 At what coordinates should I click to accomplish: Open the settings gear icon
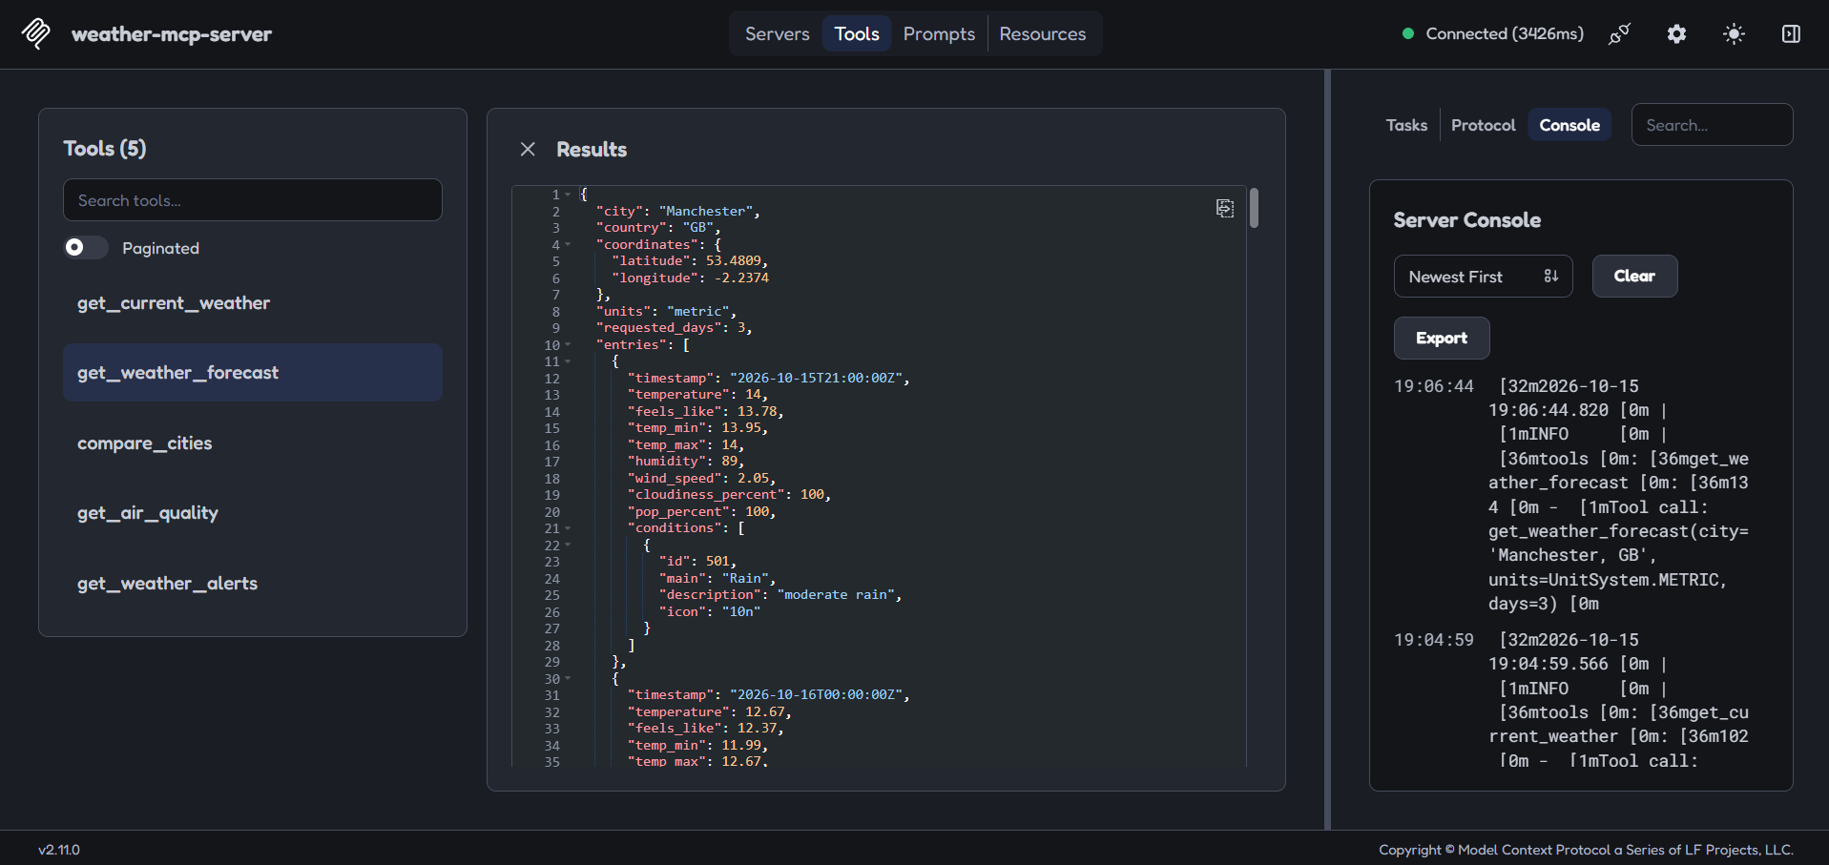pyautogui.click(x=1676, y=34)
